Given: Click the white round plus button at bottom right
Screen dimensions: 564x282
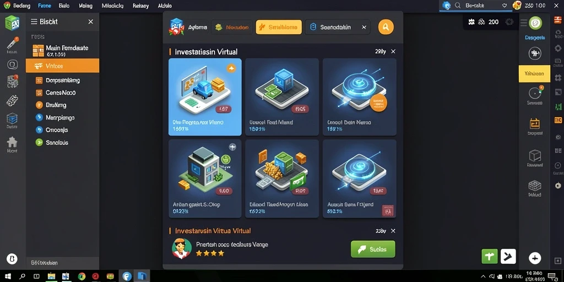Looking at the screenshot, I should tap(535, 258).
